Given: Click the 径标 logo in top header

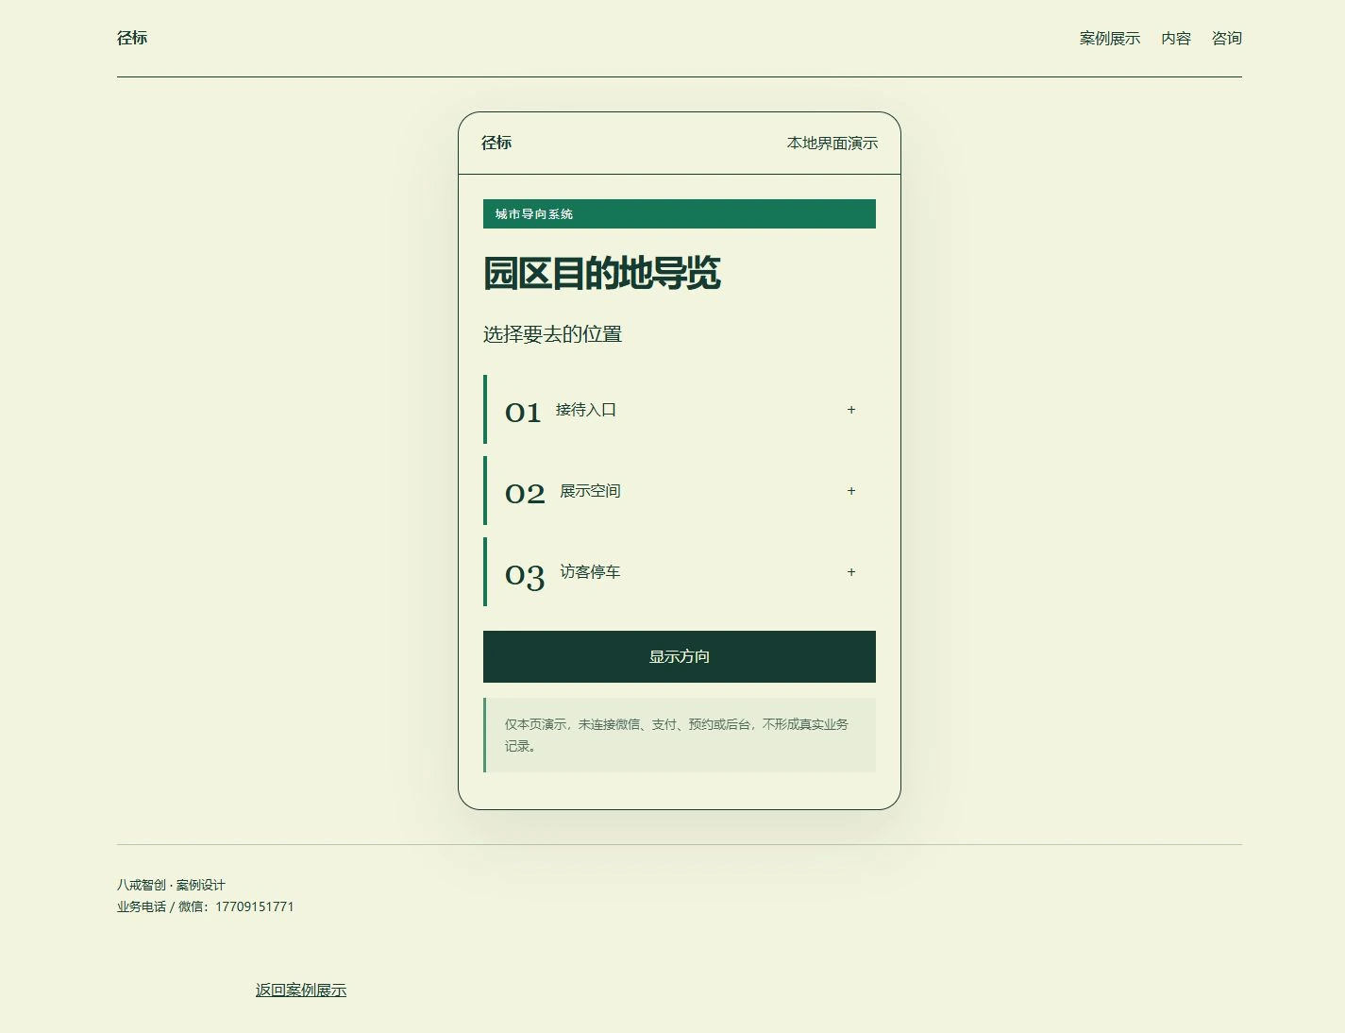Looking at the screenshot, I should pyautogui.click(x=132, y=38).
